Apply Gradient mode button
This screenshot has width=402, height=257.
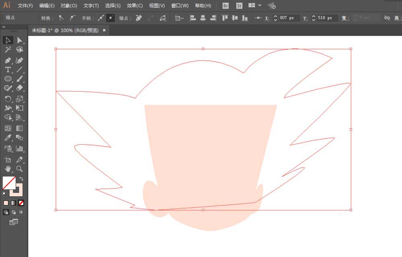click(x=14, y=203)
